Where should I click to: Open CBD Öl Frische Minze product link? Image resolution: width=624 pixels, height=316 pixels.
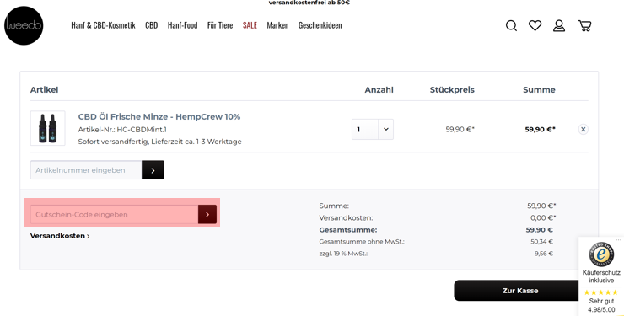tap(159, 117)
